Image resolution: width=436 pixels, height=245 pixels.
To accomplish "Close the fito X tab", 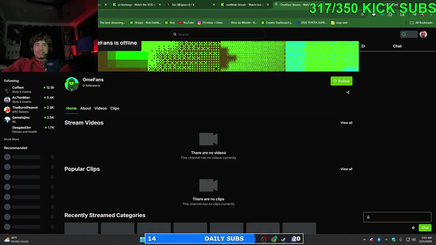I will pos(214,5).
